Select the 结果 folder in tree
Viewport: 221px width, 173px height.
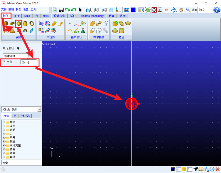12,153
